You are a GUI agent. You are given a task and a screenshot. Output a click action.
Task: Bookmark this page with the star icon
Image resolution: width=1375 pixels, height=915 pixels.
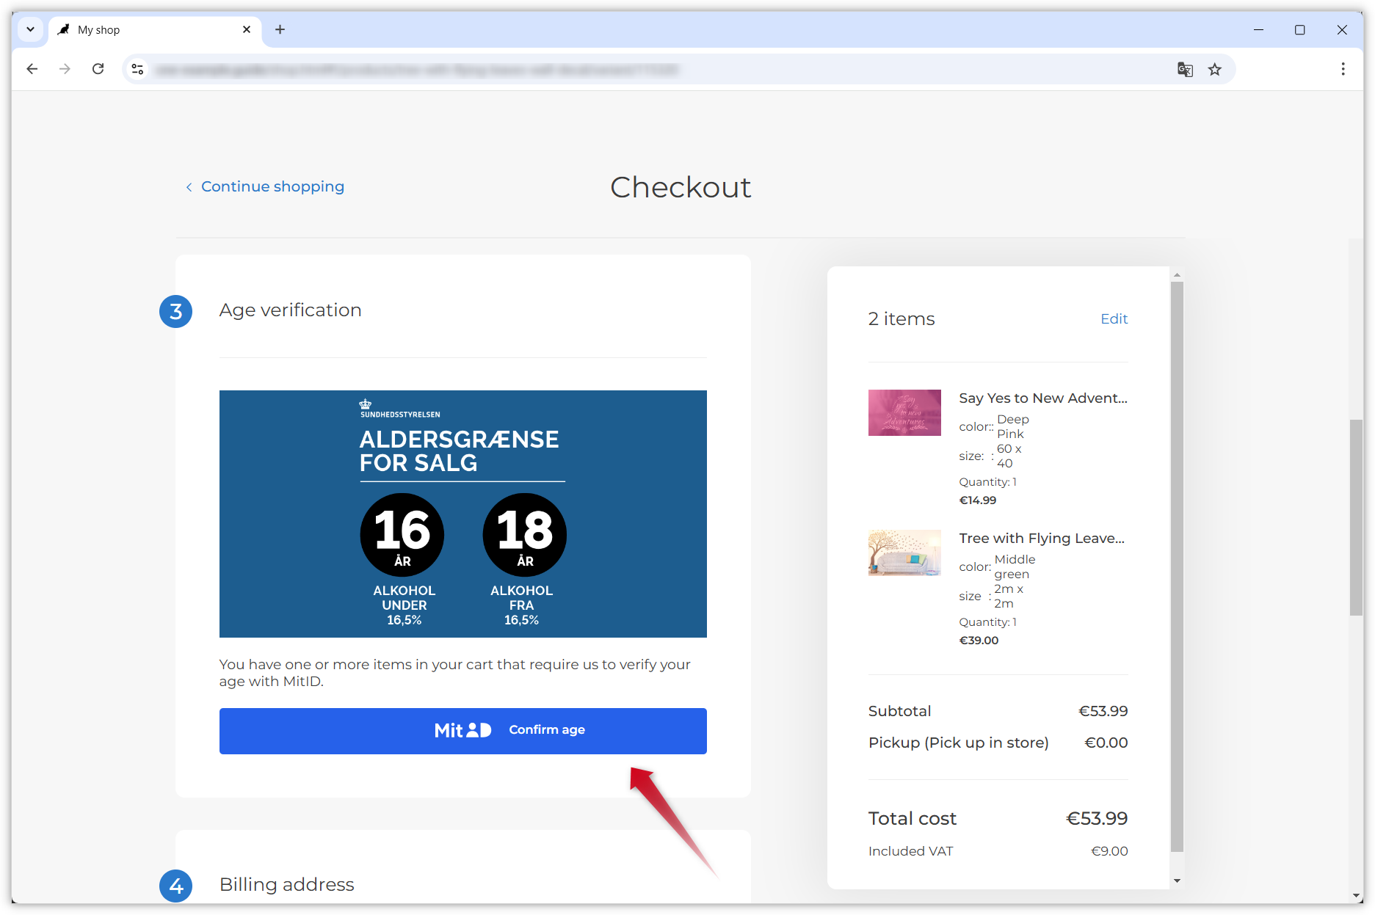[1215, 69]
